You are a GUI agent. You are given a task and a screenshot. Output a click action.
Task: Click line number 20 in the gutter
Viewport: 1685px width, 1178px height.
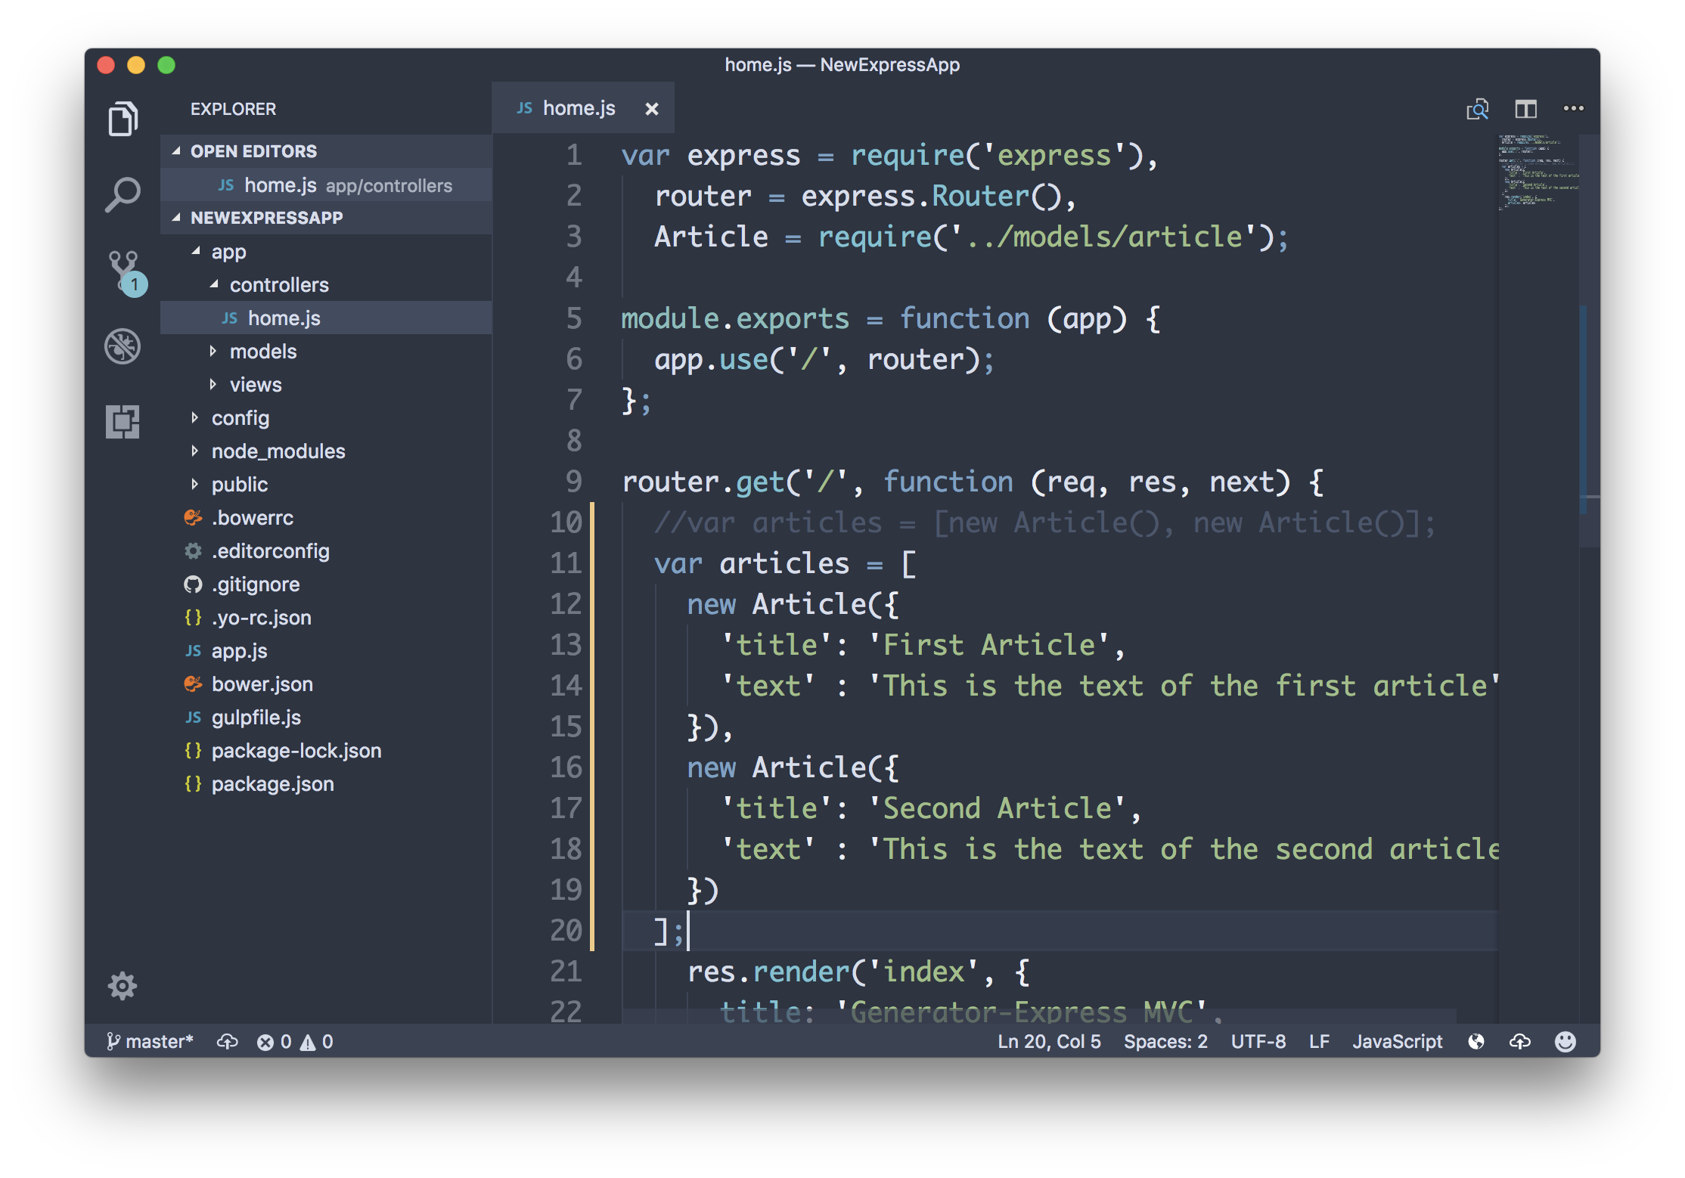(x=566, y=930)
